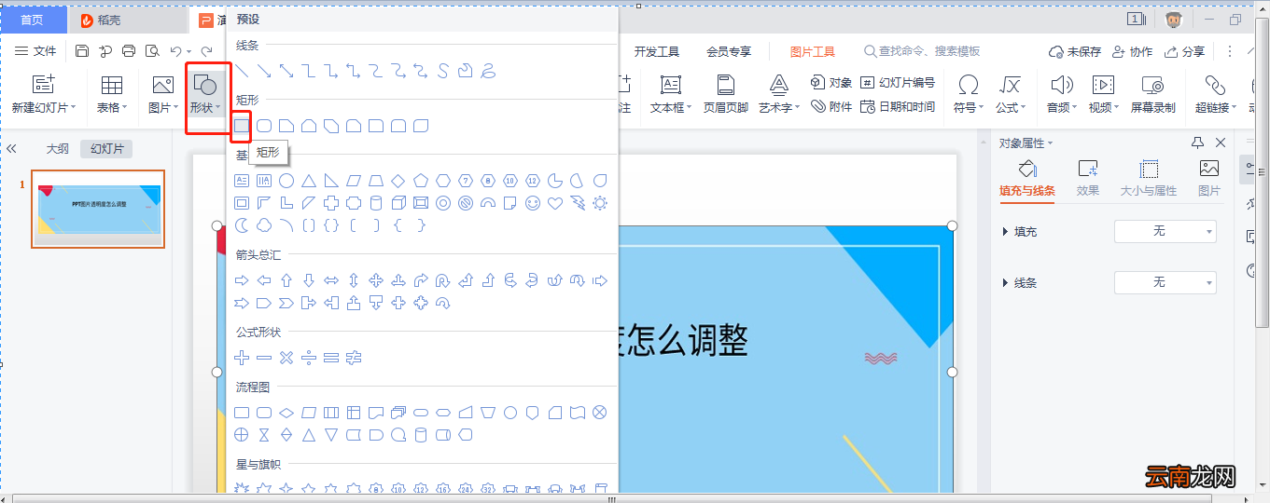Click the 未保存 unsaved status button
Screen dimensions: 1270x503
coord(1075,51)
